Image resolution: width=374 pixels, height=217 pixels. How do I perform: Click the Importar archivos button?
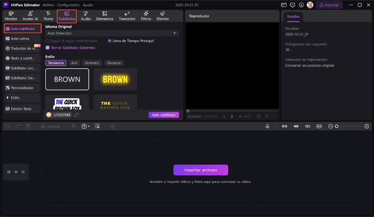coord(201,170)
